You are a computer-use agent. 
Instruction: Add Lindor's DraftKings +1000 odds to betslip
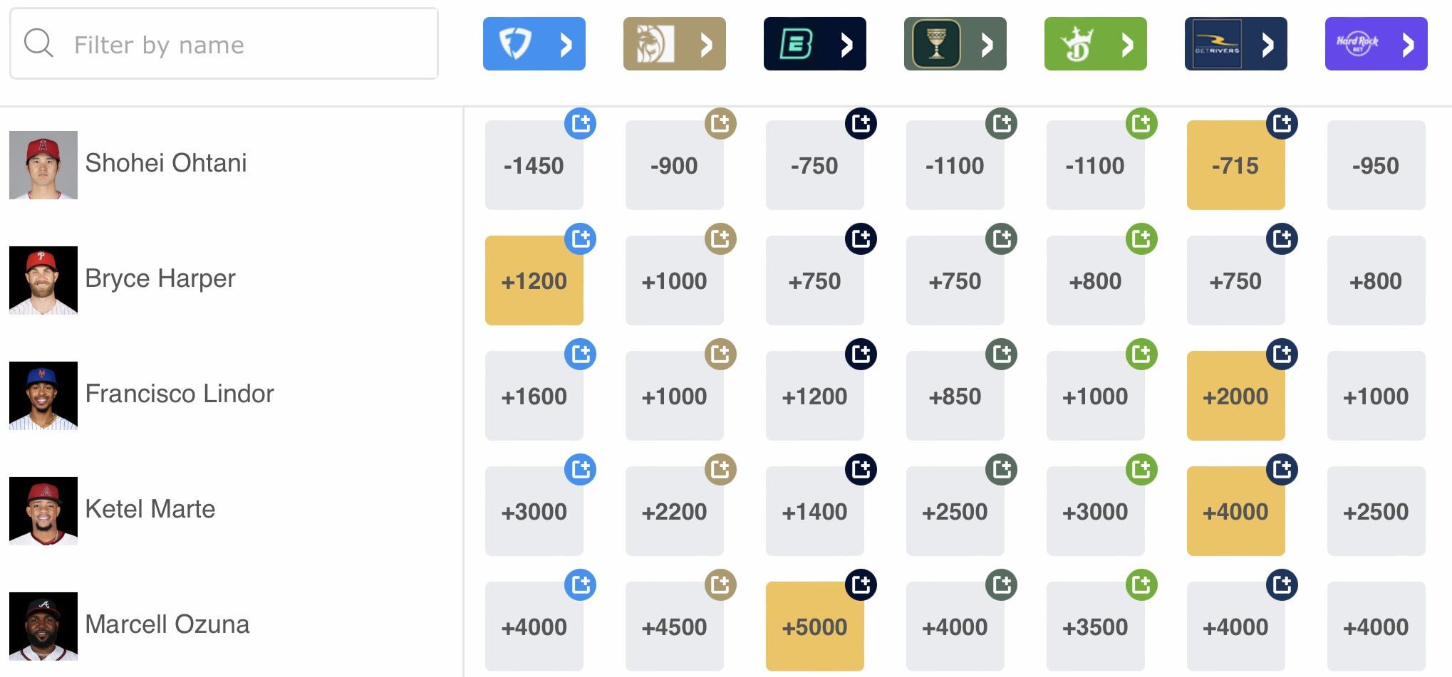pyautogui.click(x=1141, y=355)
